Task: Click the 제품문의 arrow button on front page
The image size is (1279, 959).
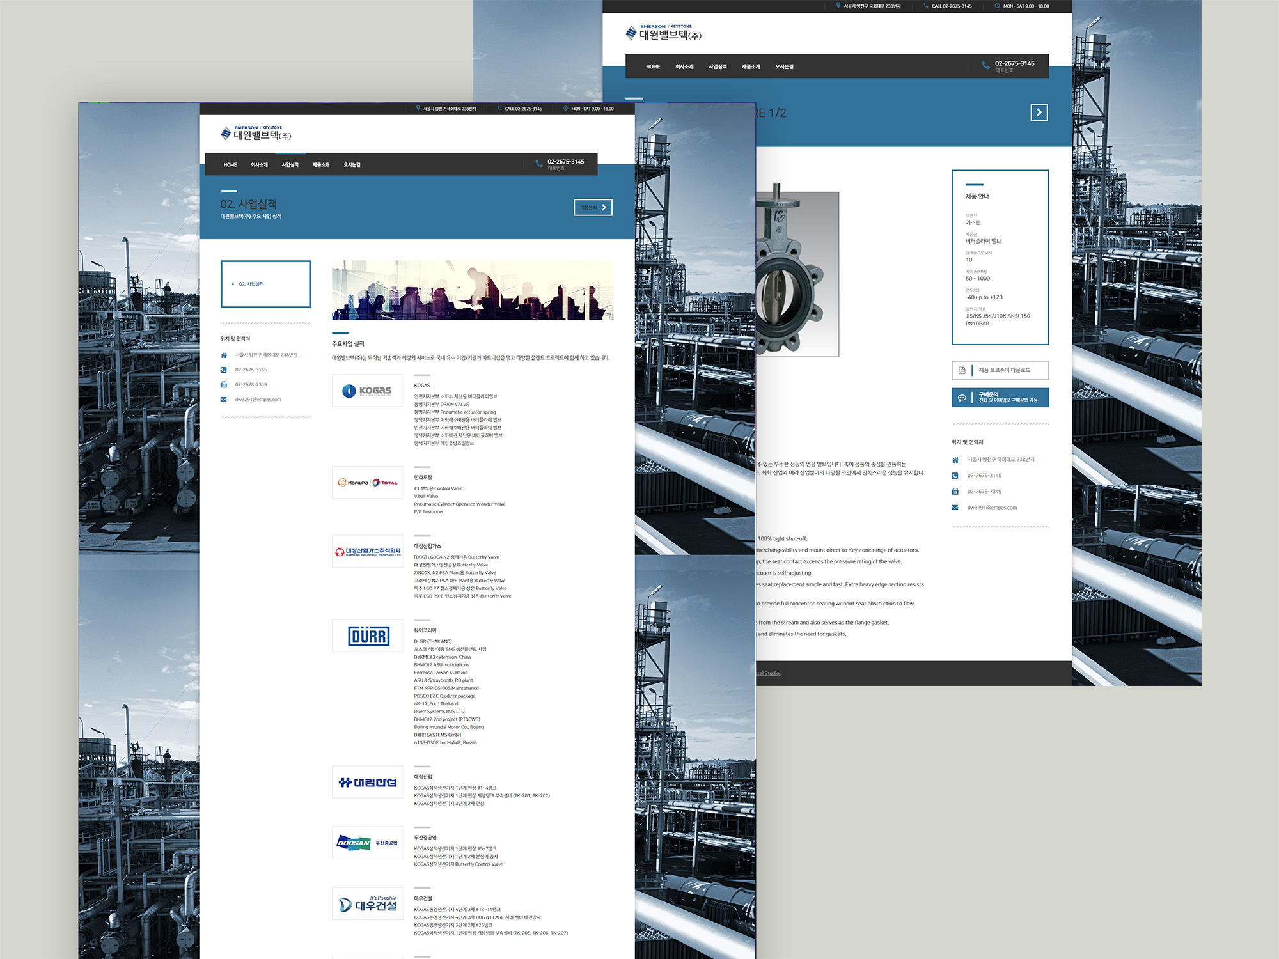Action: 593,207
